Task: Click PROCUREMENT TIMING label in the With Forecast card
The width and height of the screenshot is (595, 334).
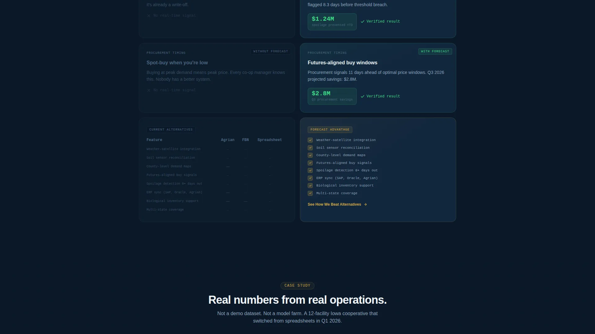Action: point(327,53)
